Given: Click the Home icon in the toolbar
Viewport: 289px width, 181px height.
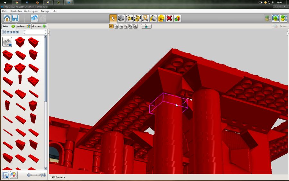Looking at the screenshot, I should pos(7,18).
